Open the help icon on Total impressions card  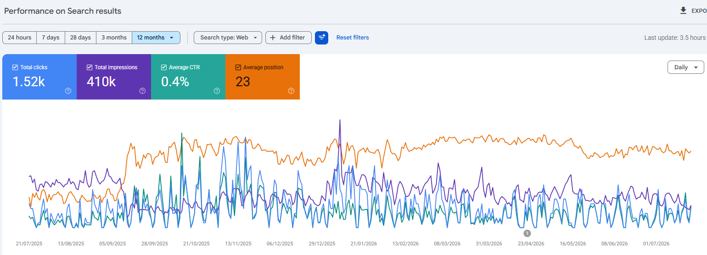(x=142, y=91)
